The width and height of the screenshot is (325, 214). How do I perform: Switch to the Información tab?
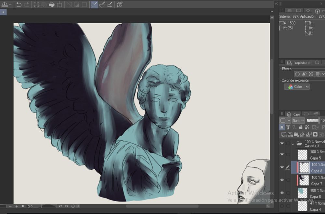click(319, 11)
